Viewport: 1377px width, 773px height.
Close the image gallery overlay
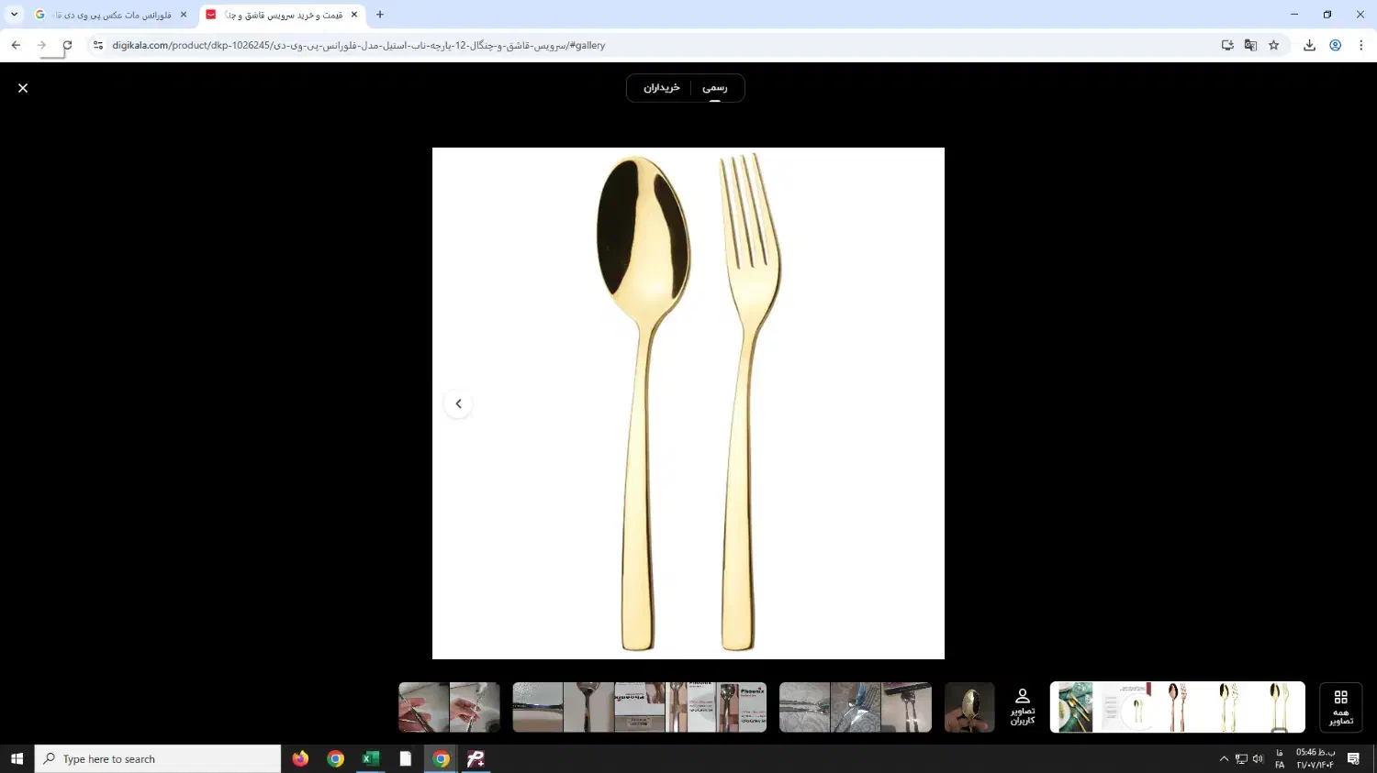tap(23, 88)
